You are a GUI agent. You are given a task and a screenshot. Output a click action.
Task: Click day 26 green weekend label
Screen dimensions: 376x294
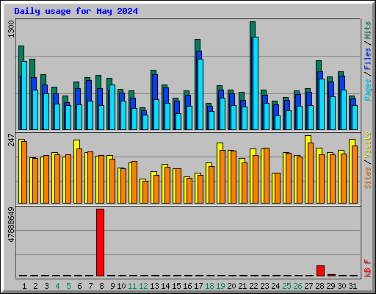[297, 286]
